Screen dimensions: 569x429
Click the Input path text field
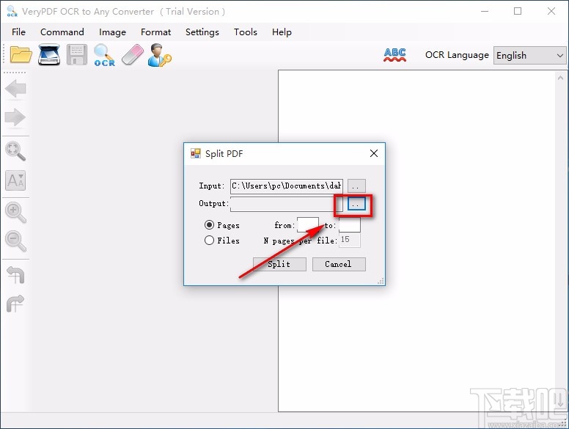[286, 186]
